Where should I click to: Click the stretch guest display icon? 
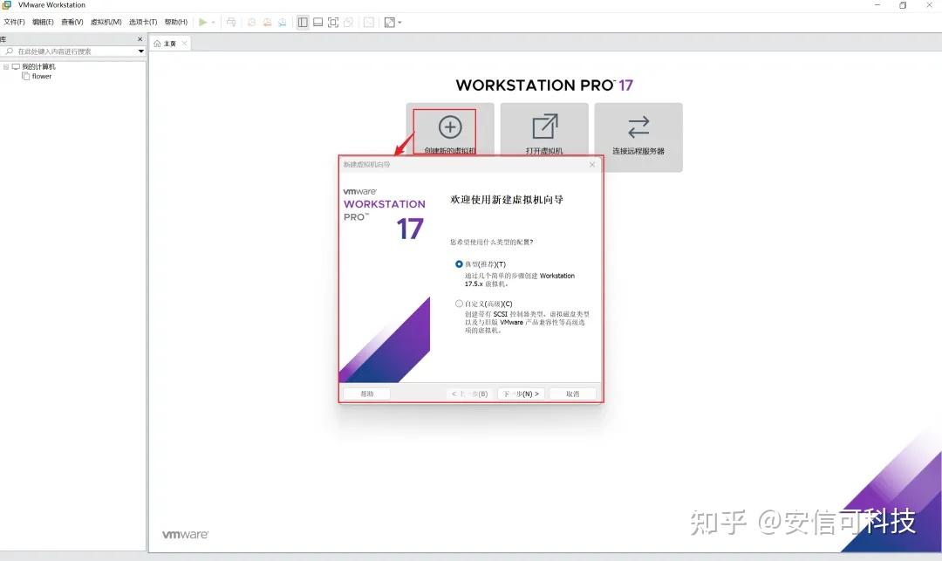pyautogui.click(x=390, y=22)
